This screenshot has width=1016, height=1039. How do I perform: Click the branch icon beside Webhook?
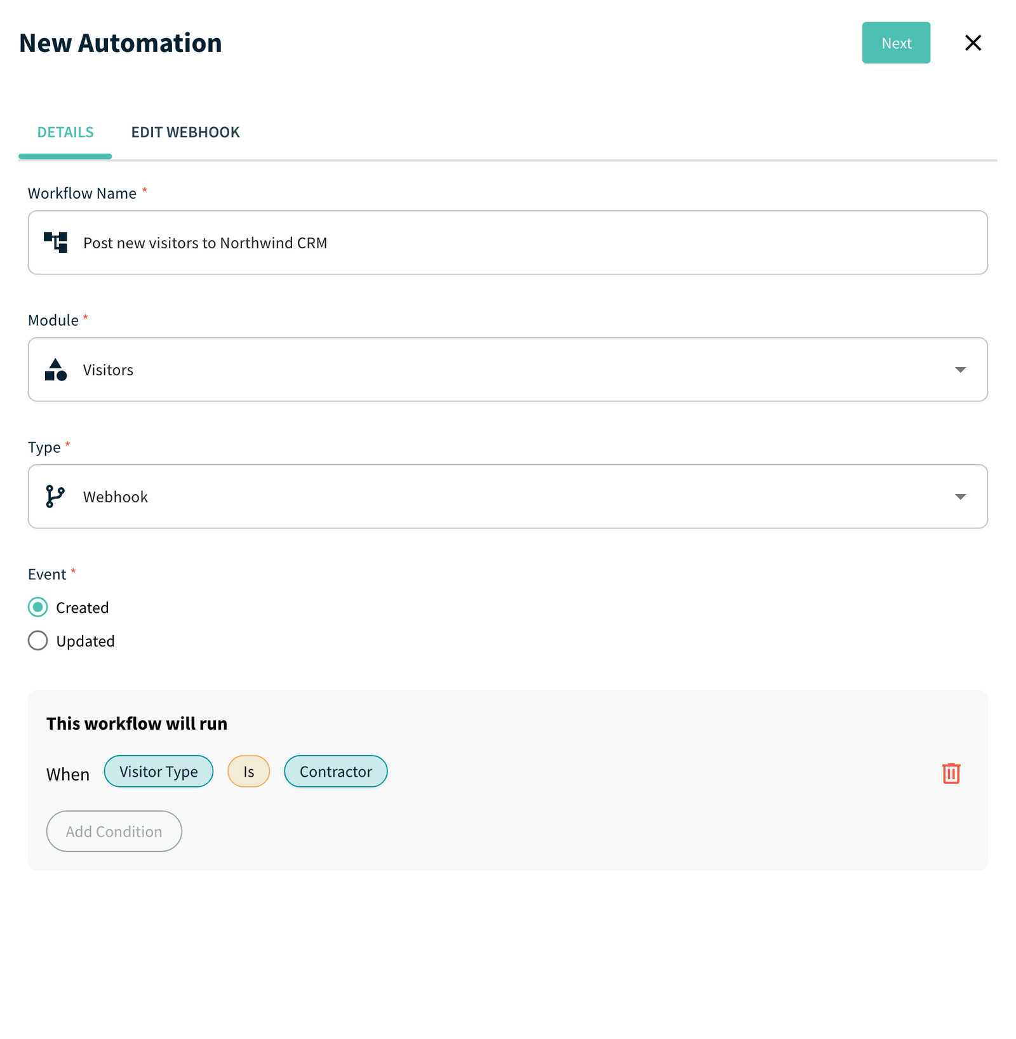pyautogui.click(x=55, y=497)
